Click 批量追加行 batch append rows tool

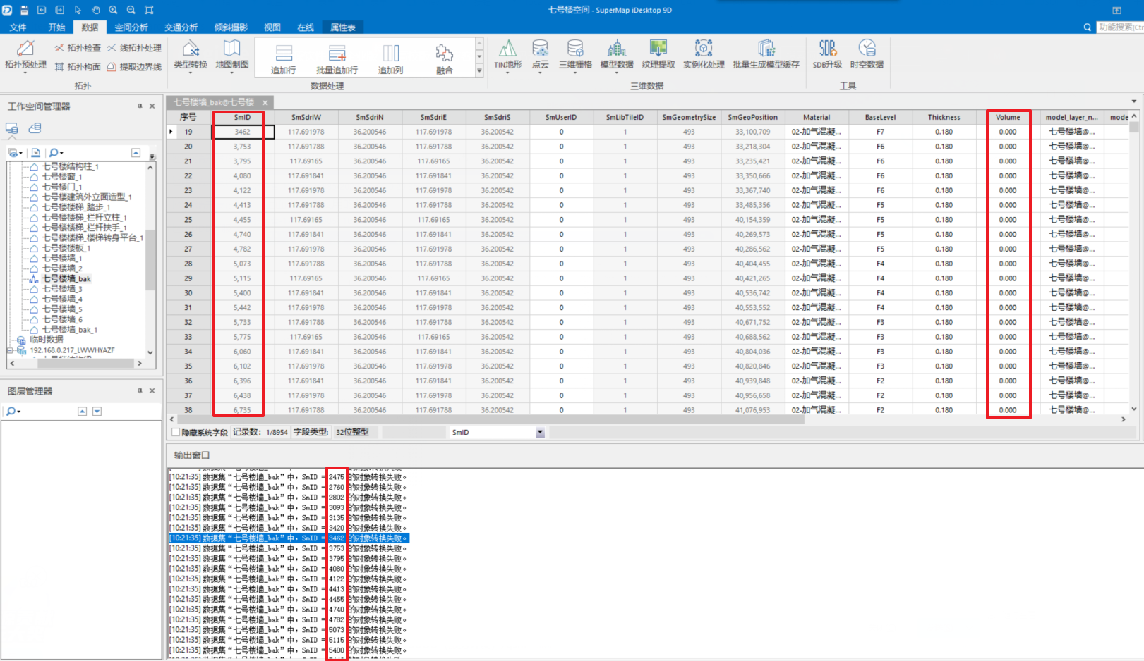[337, 59]
